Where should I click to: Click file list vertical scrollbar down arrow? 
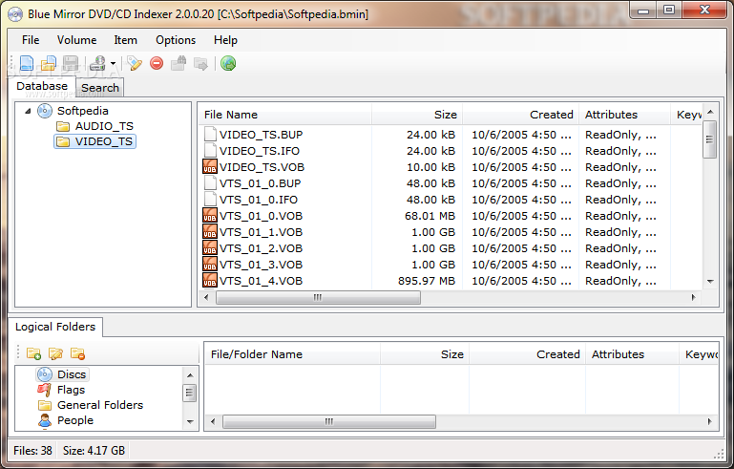pyautogui.click(x=710, y=282)
